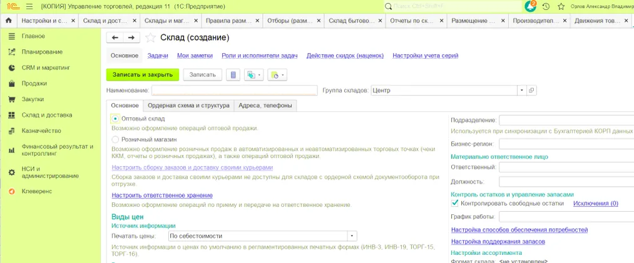Expand the Печатать цены dropdown
The height and width of the screenshot is (263, 634).
(x=352, y=236)
